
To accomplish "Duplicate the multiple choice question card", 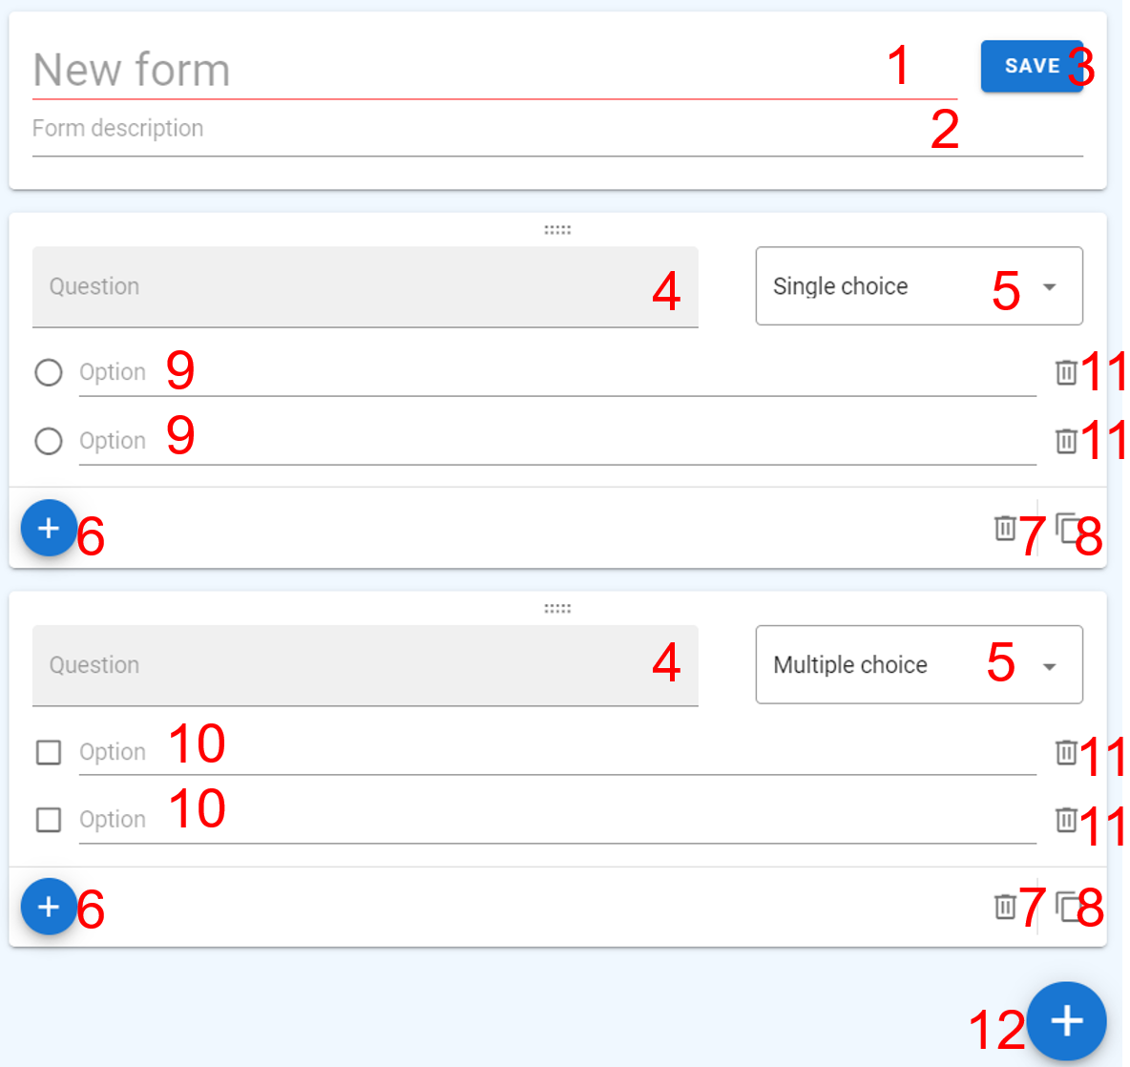I will pyautogui.click(x=1067, y=906).
